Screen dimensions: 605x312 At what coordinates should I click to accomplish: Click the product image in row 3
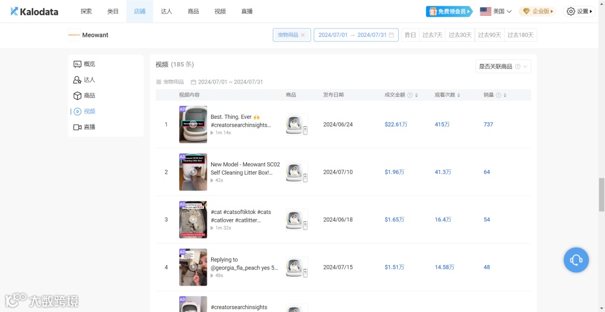pos(297,220)
